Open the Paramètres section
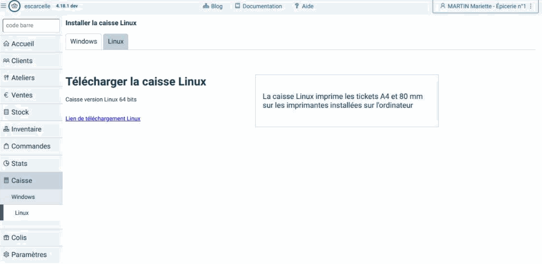542x264 pixels. click(x=31, y=255)
